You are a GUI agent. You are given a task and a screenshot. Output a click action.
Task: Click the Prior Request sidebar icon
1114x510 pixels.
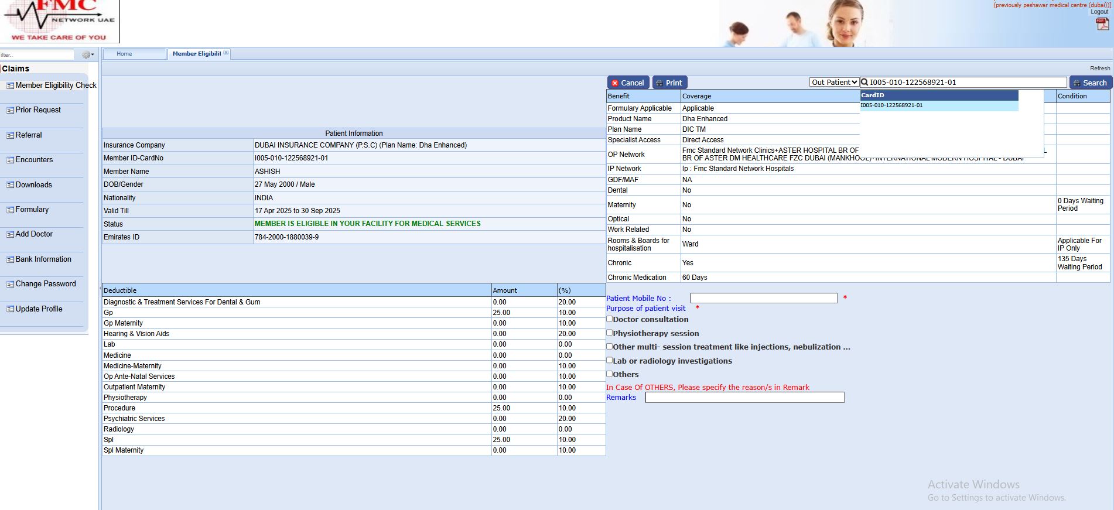(x=10, y=111)
